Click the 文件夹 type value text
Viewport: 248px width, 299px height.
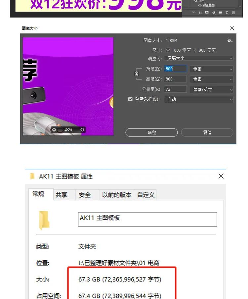(x=87, y=247)
